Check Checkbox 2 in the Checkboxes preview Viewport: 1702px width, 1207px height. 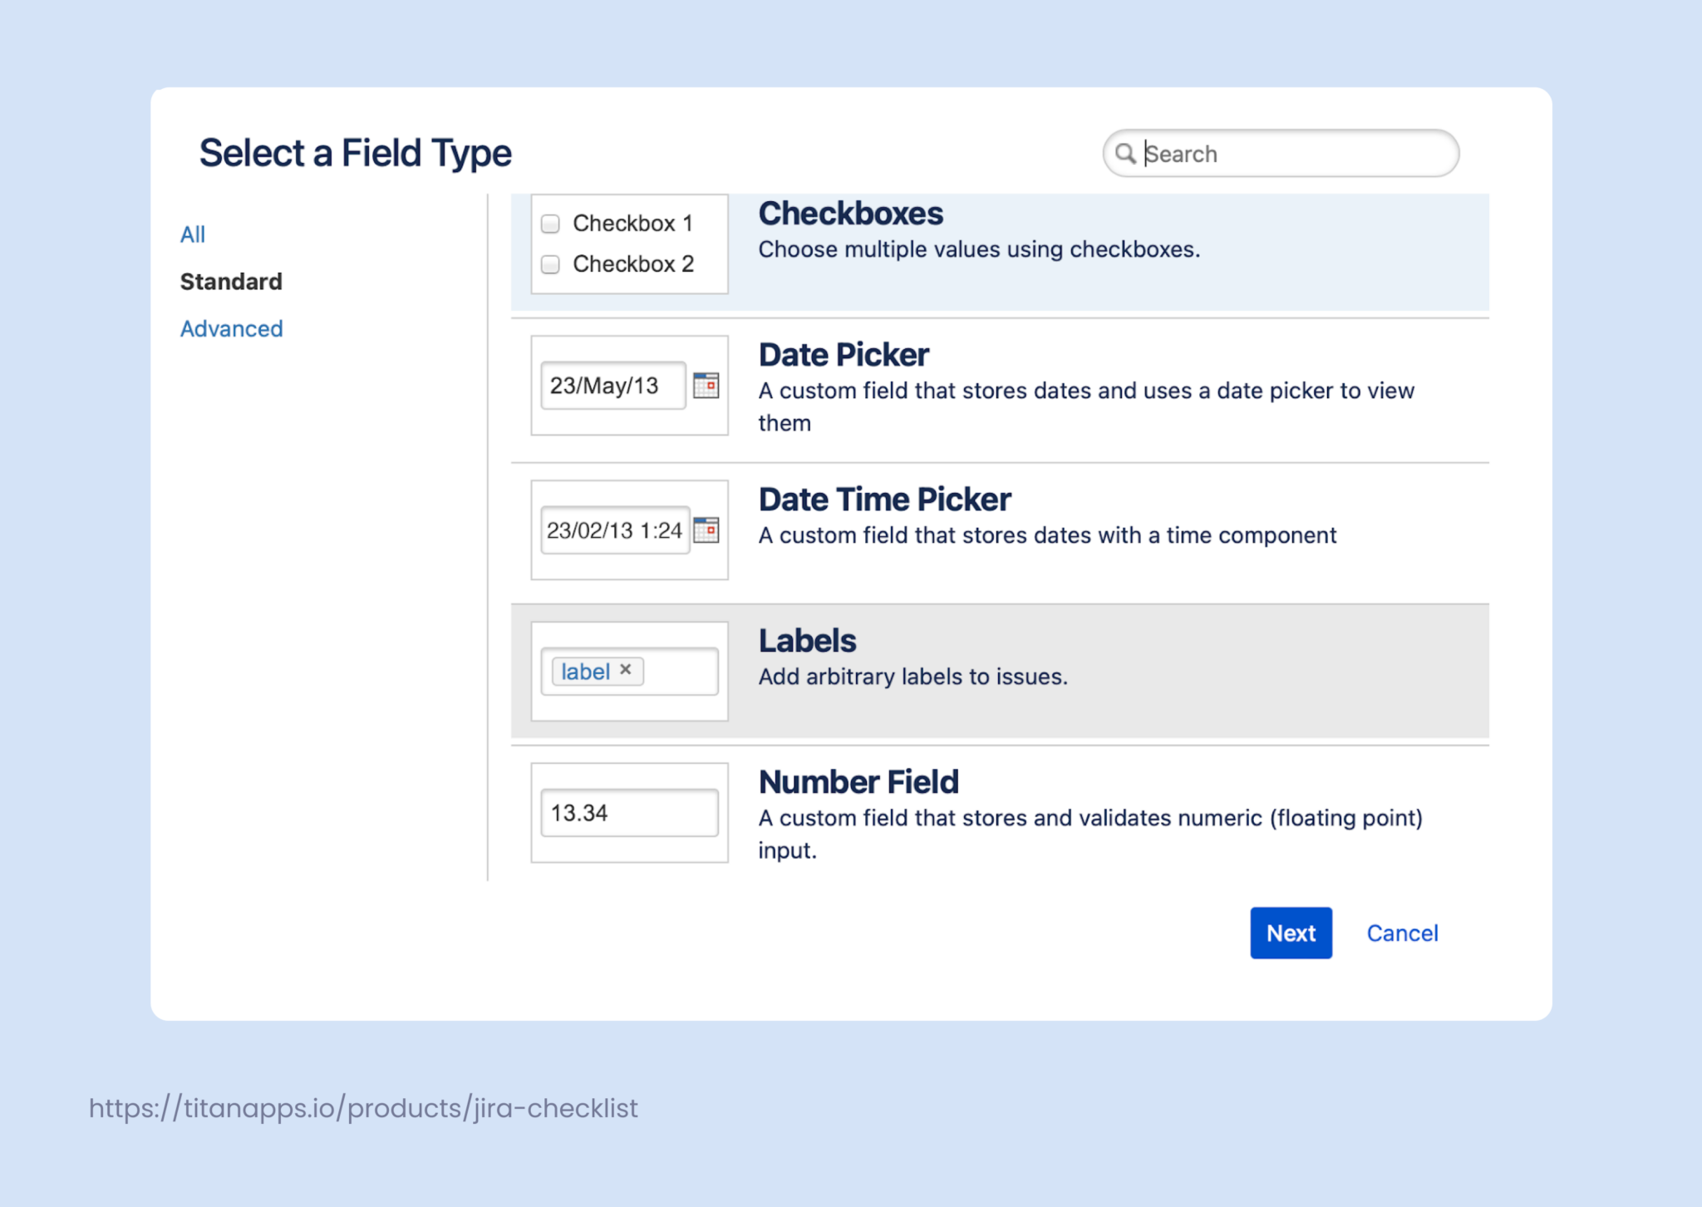549,264
